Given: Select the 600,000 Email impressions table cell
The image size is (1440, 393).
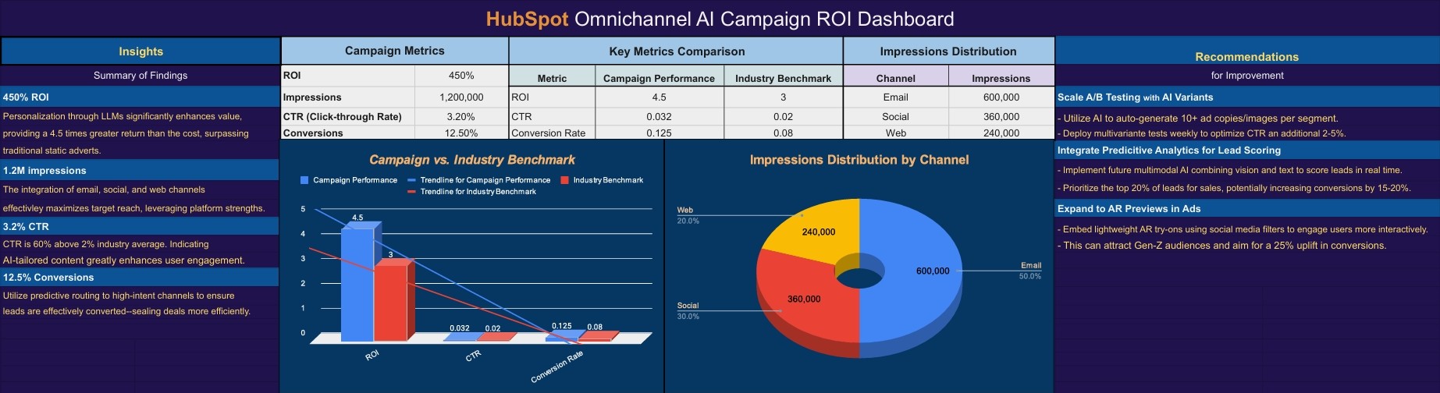Looking at the screenshot, I should (x=1001, y=97).
